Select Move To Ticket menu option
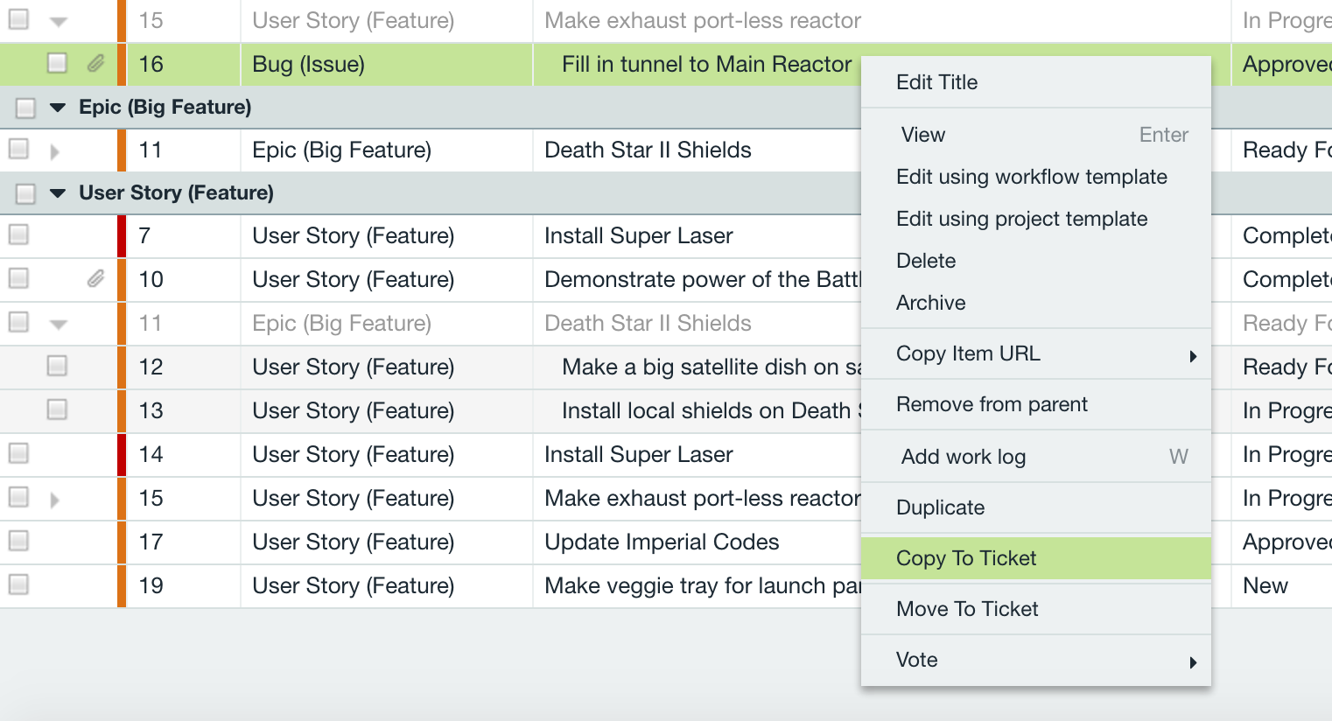The image size is (1332, 721). click(966, 609)
